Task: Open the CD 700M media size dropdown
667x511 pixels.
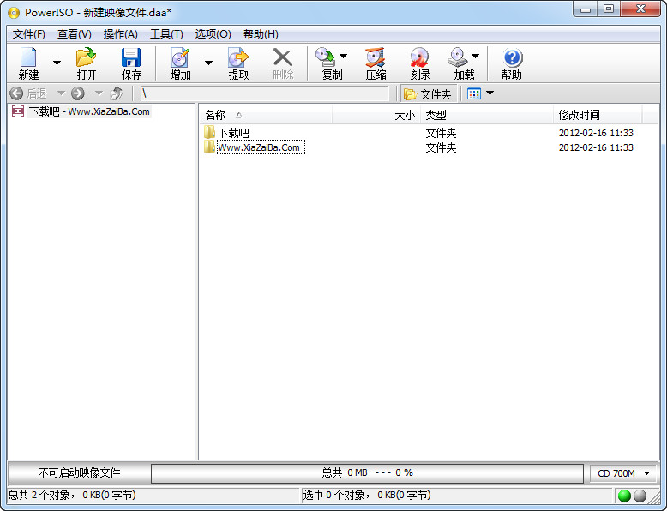Action: pos(623,473)
